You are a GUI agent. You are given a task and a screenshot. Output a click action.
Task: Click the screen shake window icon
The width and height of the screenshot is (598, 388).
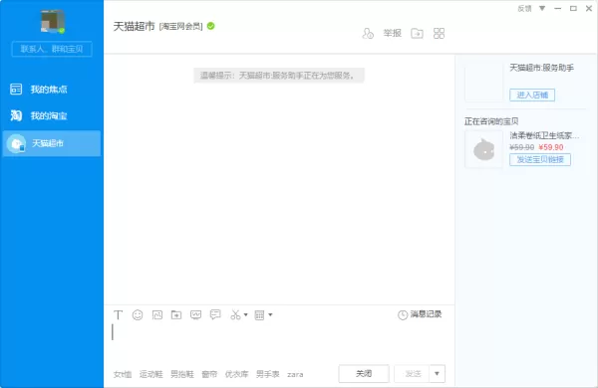(195, 315)
